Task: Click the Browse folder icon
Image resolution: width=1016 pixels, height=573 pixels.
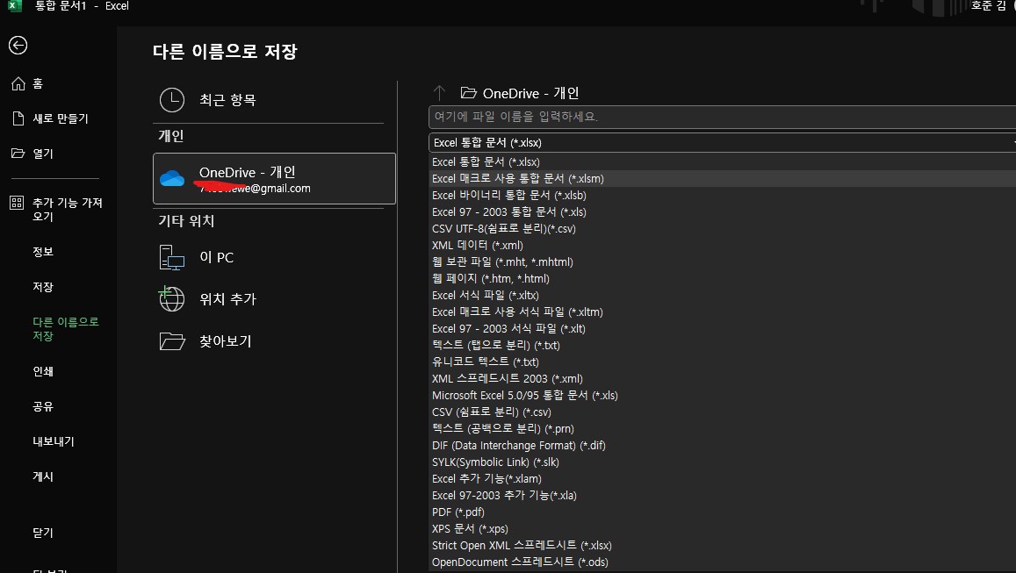Action: click(x=172, y=340)
